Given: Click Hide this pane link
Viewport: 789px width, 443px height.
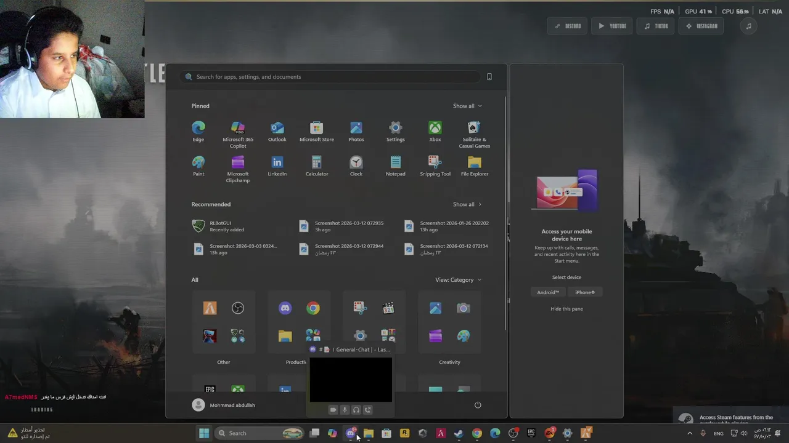Looking at the screenshot, I should [x=566, y=309].
